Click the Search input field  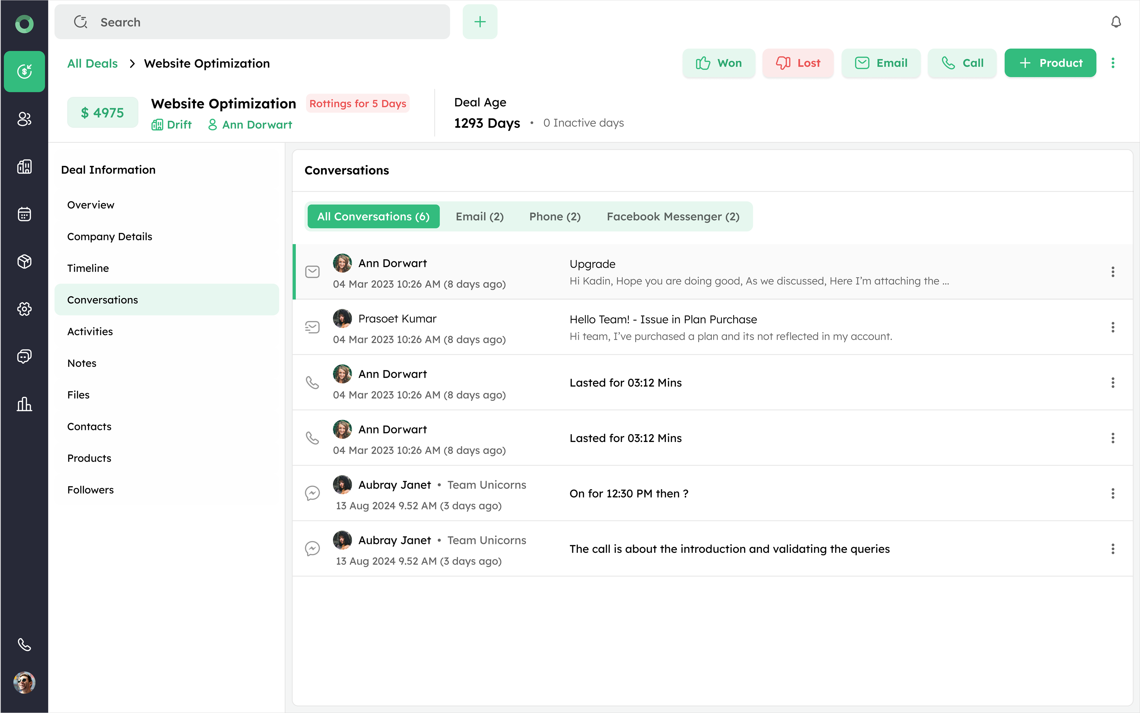(252, 22)
